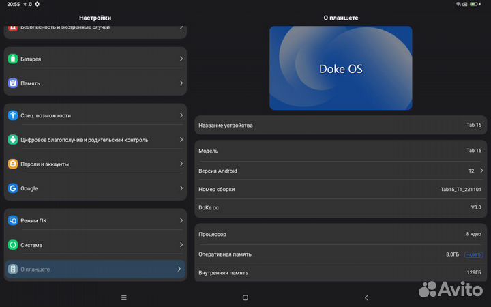
Task: Tap the Doke OS banner image
Action: 340,68
